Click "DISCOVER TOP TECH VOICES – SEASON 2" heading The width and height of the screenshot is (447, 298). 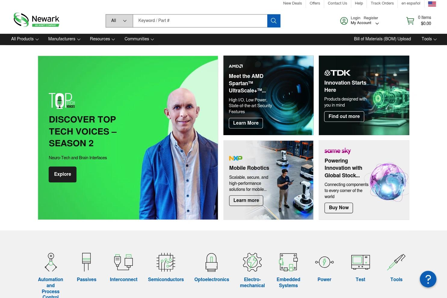[83, 132]
